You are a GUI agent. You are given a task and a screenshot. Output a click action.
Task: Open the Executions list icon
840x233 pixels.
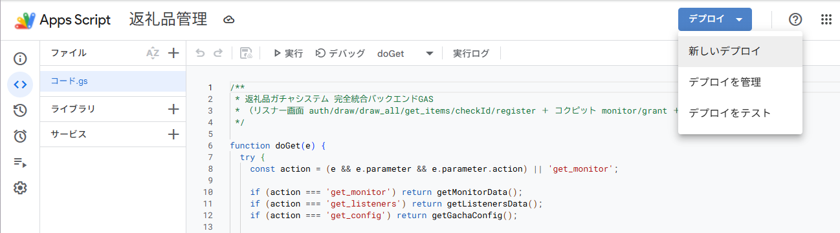point(20,162)
